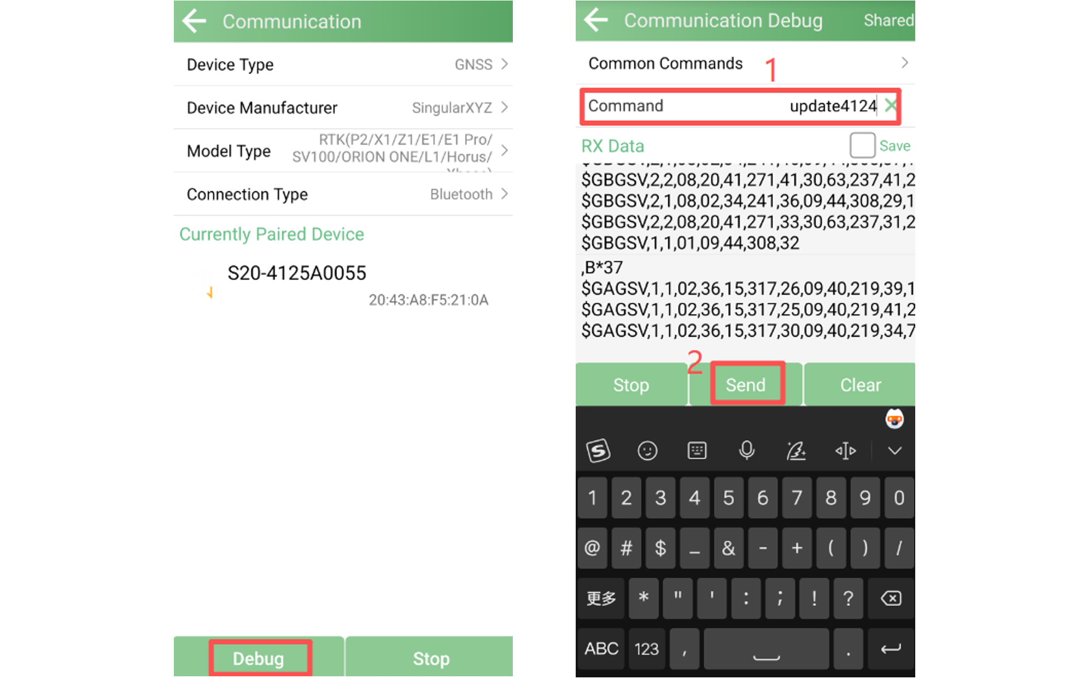Tap the double quote key
Viewport: 1088px width, 679px height.
point(677,598)
